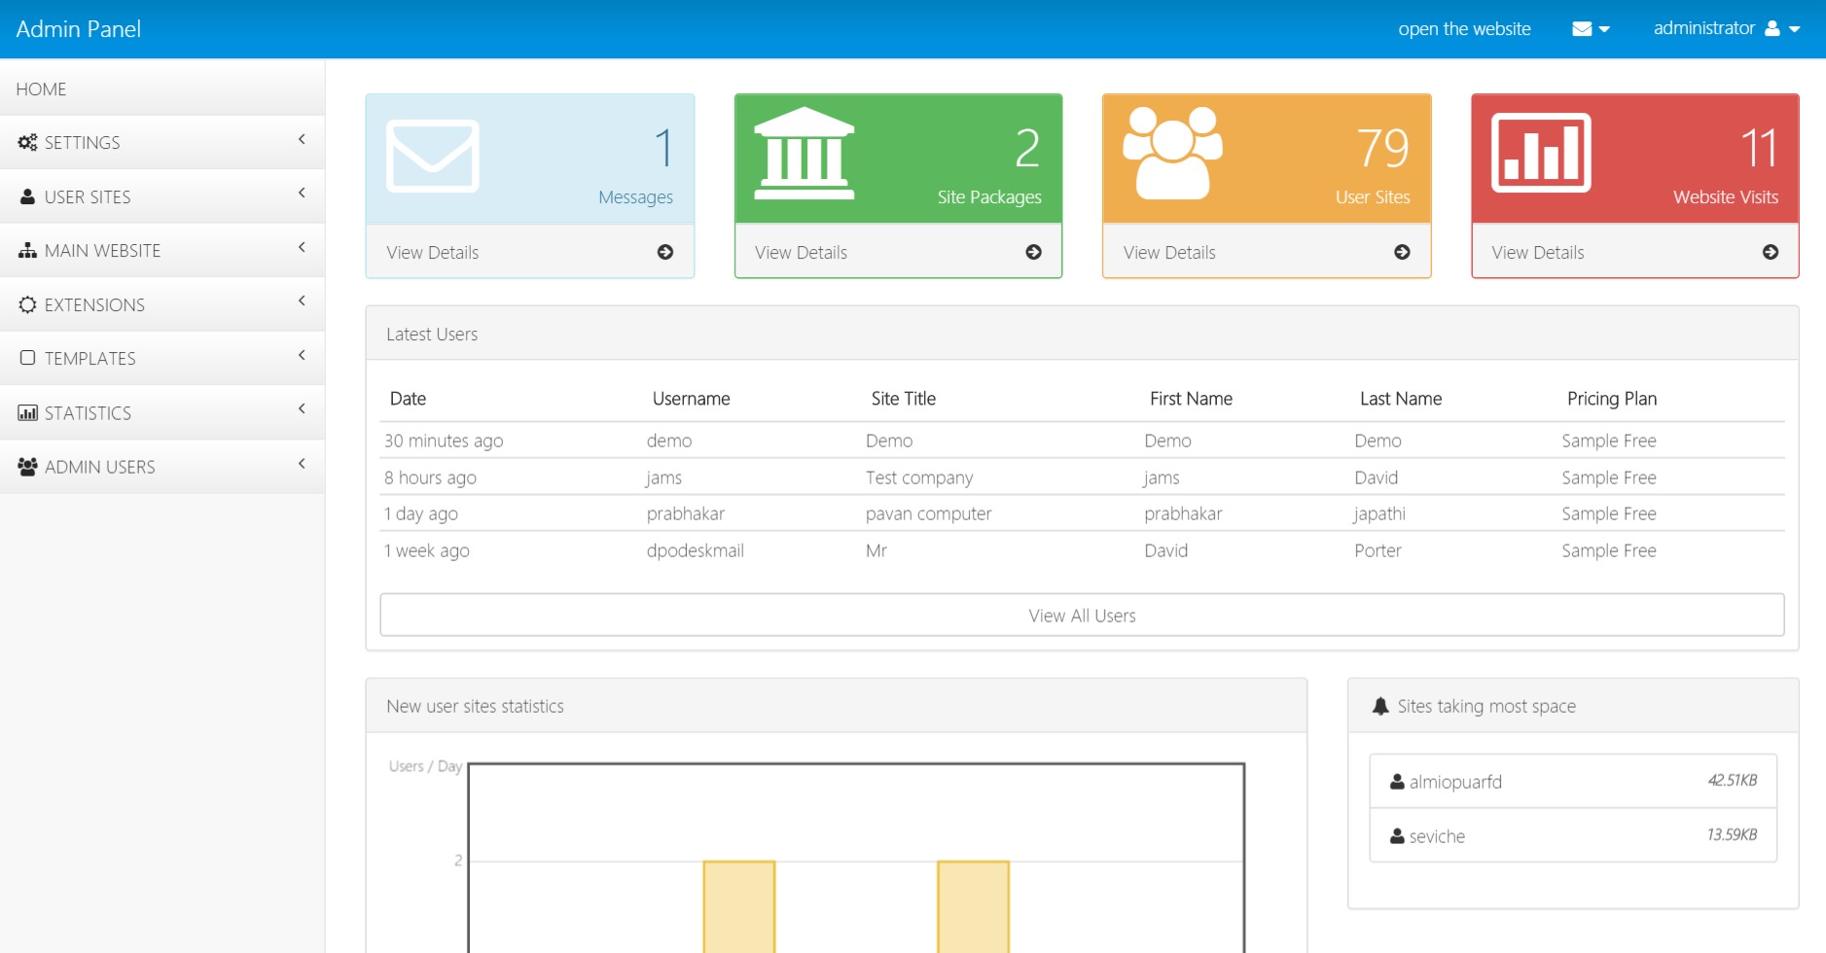The width and height of the screenshot is (1826, 953).
Task: Click the Admin Panel brand link
Action: click(x=79, y=29)
